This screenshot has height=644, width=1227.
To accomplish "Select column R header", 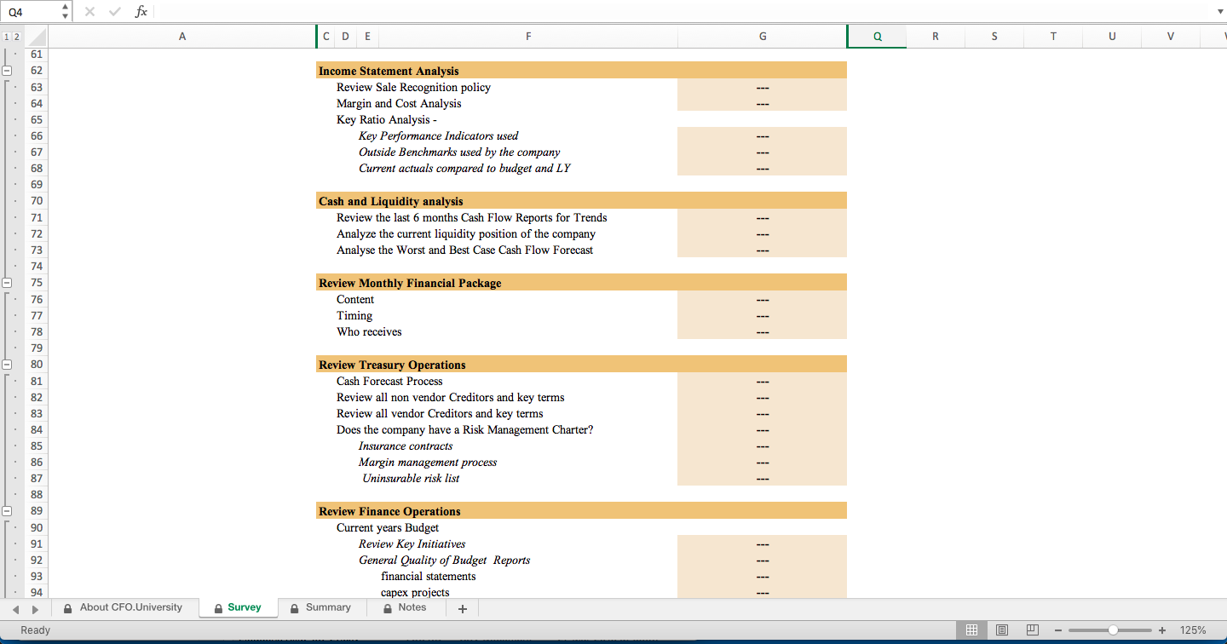I will point(936,36).
